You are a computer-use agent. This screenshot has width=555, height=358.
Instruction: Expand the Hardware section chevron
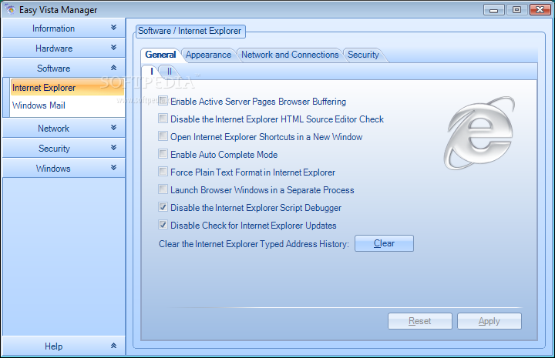[113, 48]
